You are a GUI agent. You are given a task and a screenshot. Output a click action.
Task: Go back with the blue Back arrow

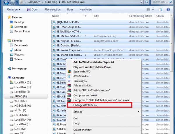pos(6,2)
